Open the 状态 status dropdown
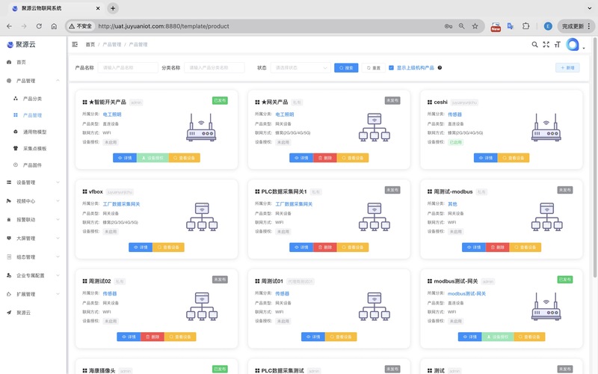 [x=300, y=68]
